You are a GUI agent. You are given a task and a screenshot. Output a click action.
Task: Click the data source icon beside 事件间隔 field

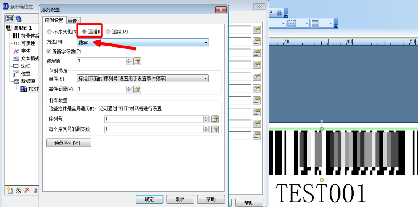(137, 89)
